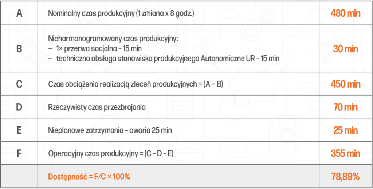Click the row letter E cell
This screenshot has height=189, width=373.
(x=19, y=130)
